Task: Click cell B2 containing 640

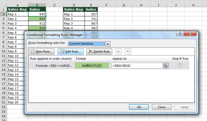Action: tap(37, 14)
